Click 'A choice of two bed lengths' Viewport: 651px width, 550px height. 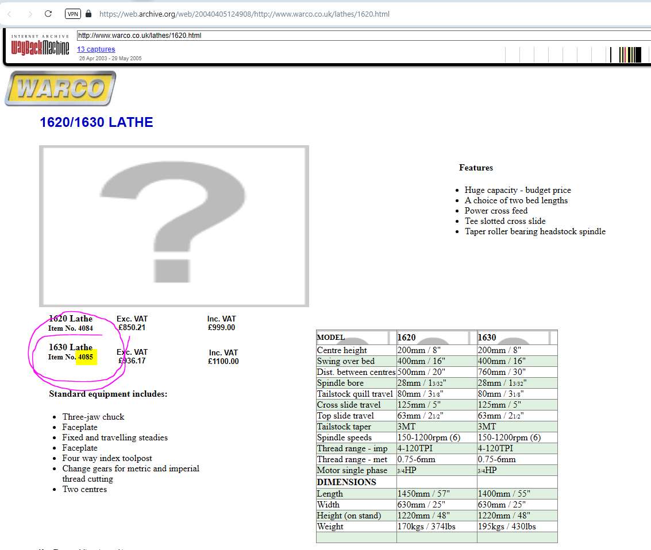[x=516, y=200]
